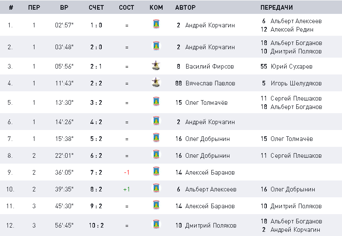This screenshot has height=236, width=342.
Task: Click the green +1 strength indicator
Action: 126,189
